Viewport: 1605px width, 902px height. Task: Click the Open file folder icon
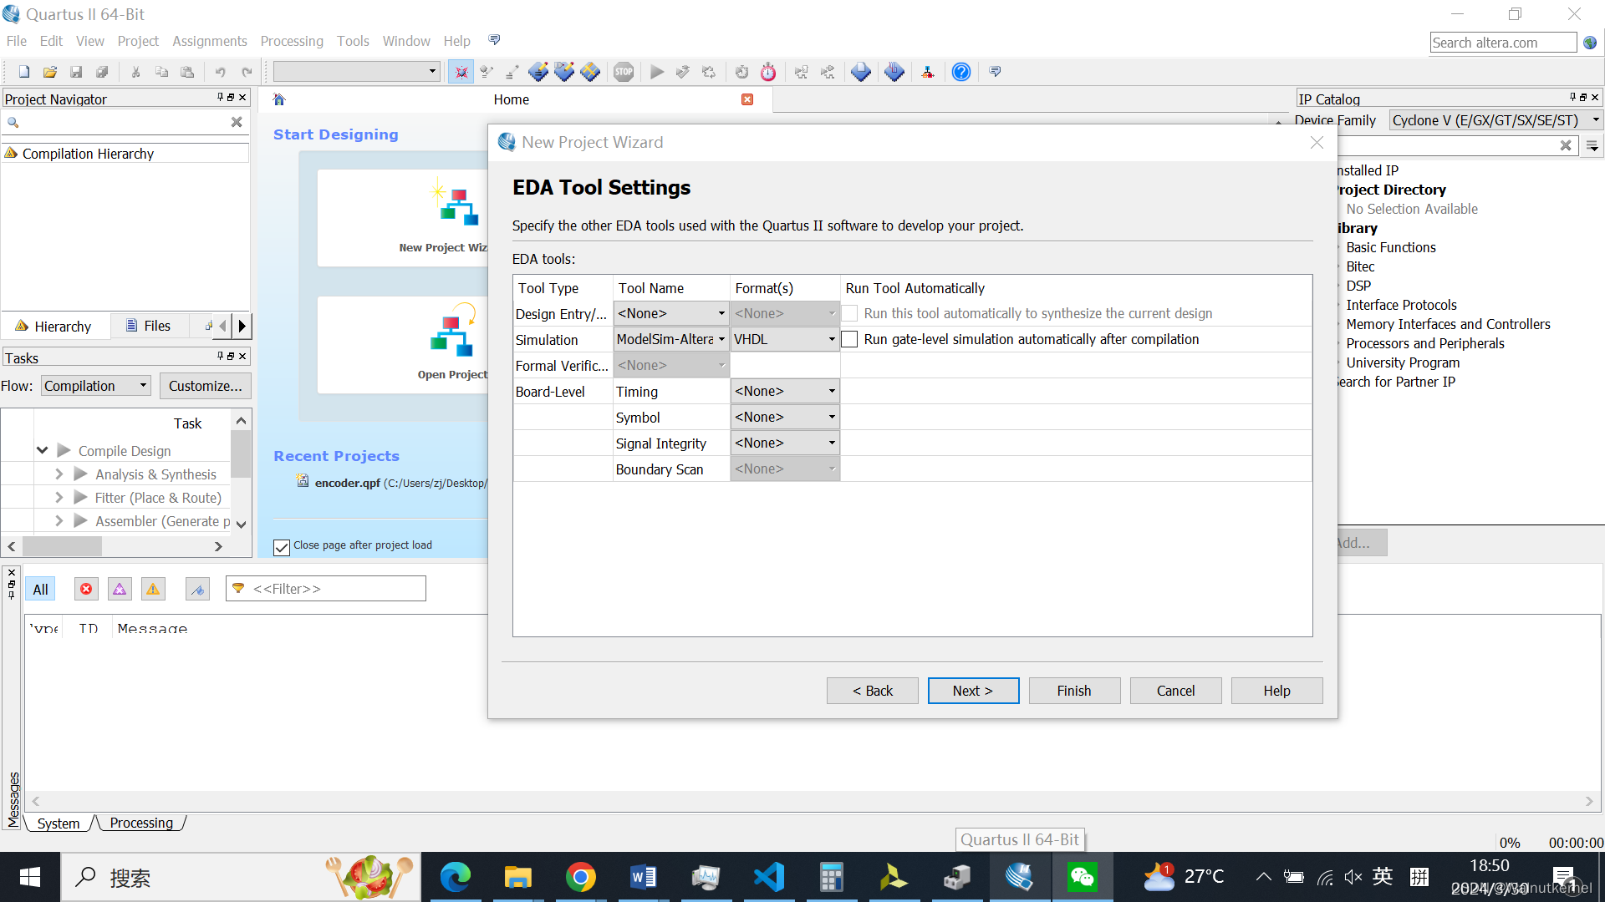(50, 72)
